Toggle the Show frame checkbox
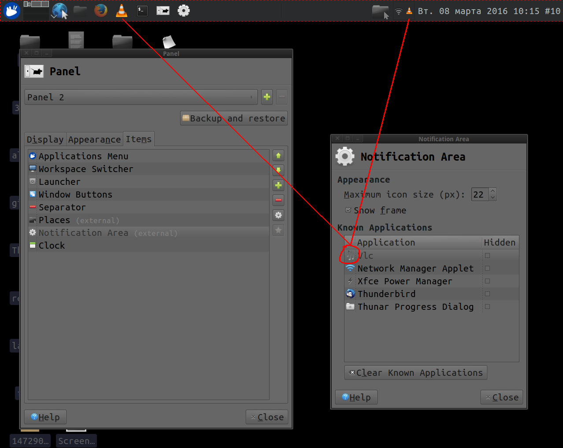Viewport: 563px width, 448px height. [348, 210]
